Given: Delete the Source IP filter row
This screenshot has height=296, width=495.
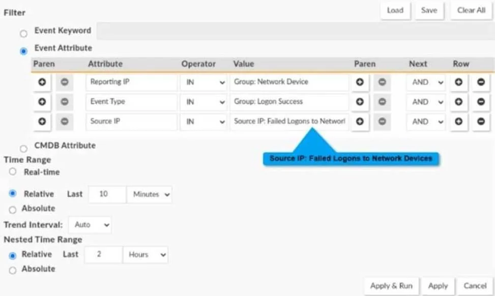Looking at the screenshot, I should point(481,121).
